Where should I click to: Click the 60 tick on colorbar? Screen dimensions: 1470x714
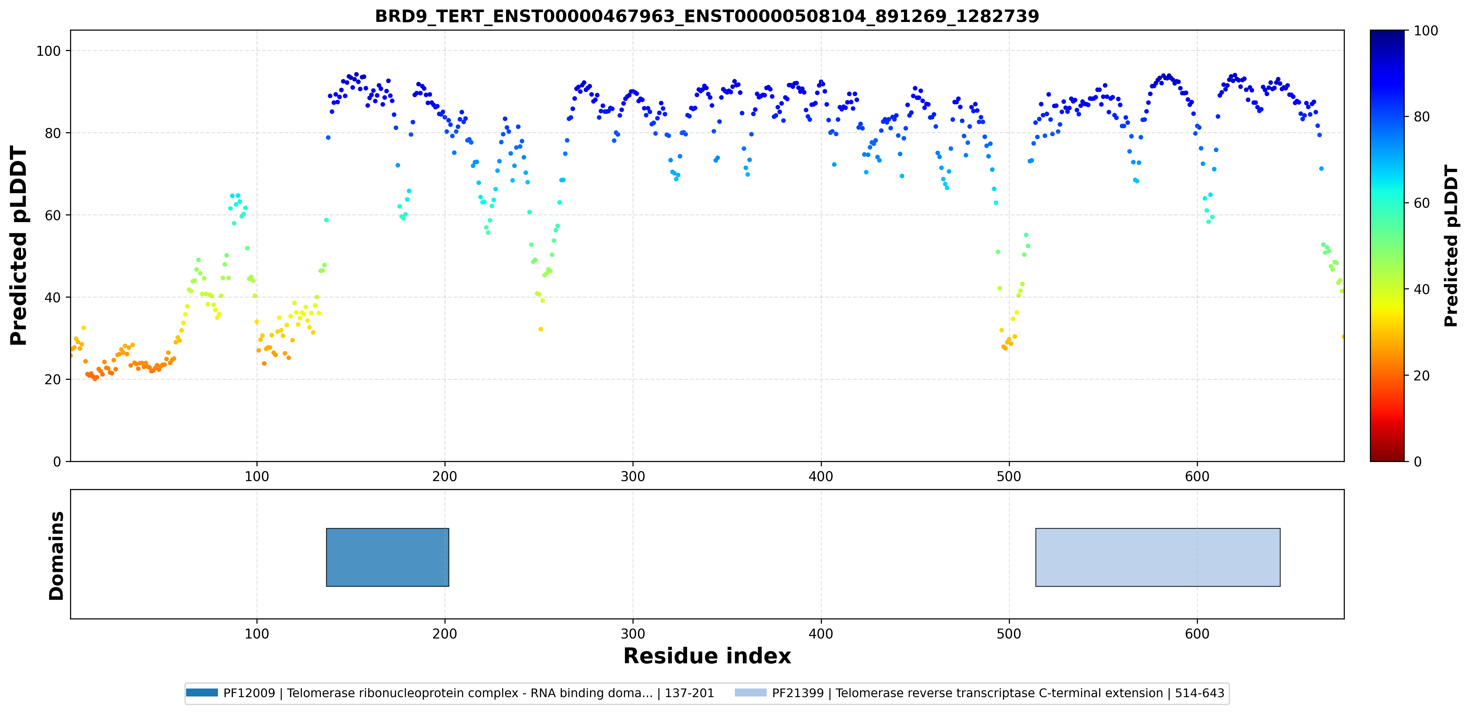(1422, 203)
